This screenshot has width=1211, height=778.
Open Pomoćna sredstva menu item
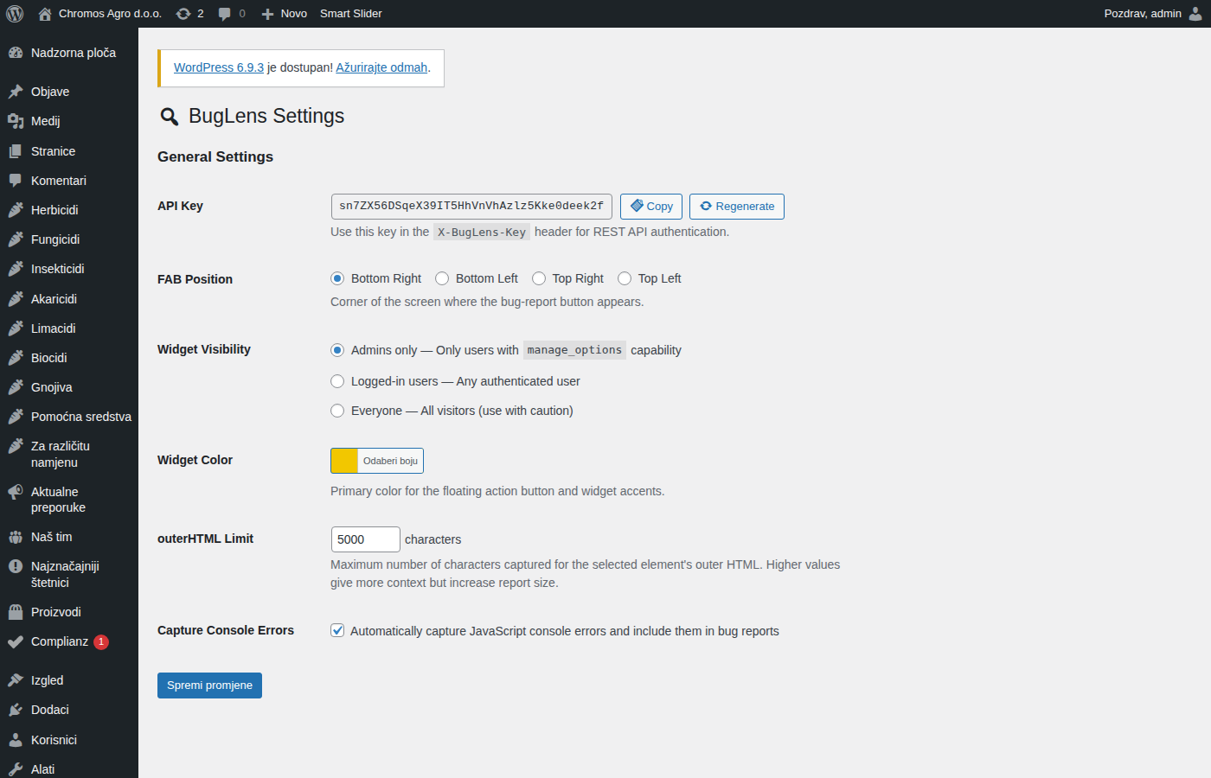tap(69, 417)
